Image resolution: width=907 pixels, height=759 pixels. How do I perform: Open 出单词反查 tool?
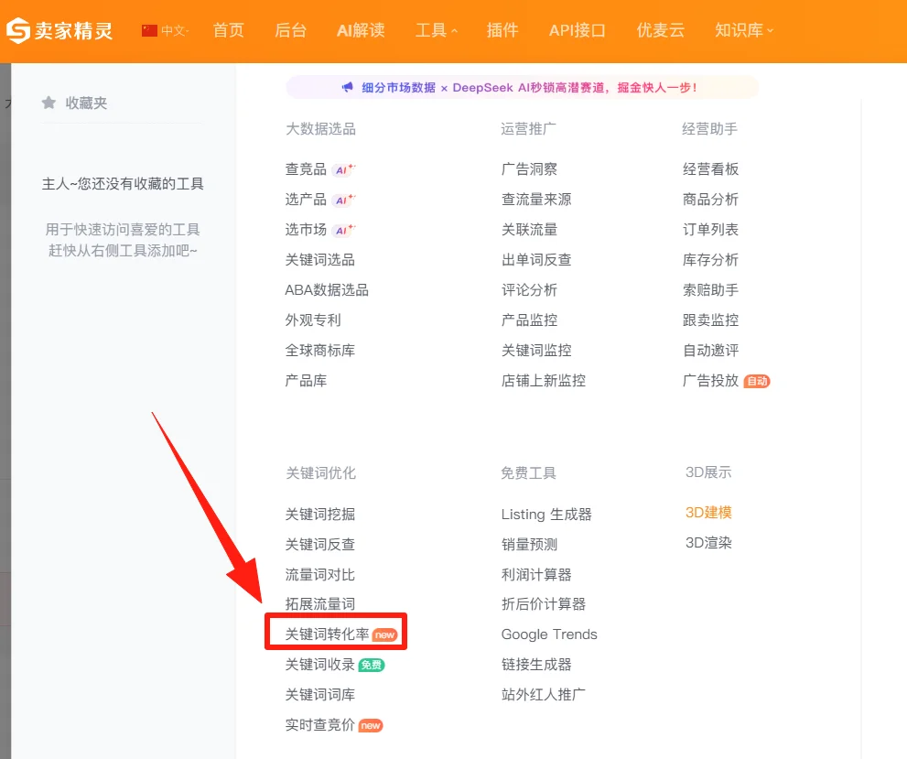[536, 259]
